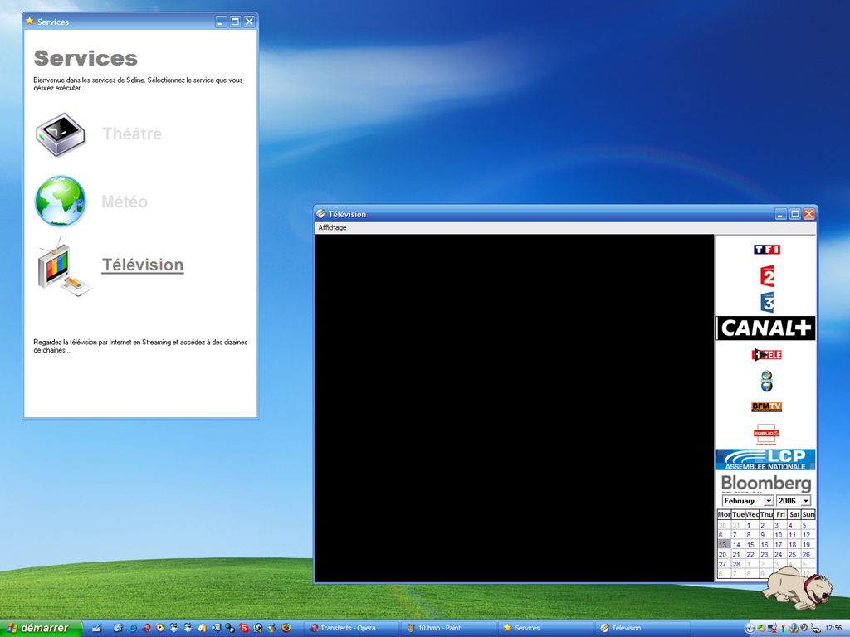Viewport: 850px width, 637px height.
Task: Select the LCP Assemblée Nationale channel
Action: point(765,460)
